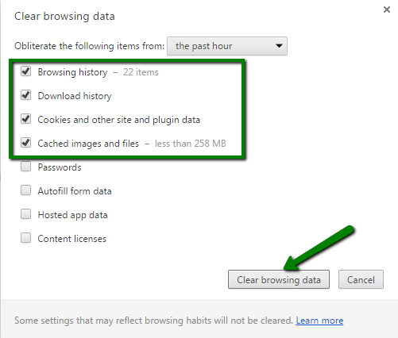The height and width of the screenshot is (338, 398).
Task: Cancel the dialog
Action: click(x=361, y=279)
